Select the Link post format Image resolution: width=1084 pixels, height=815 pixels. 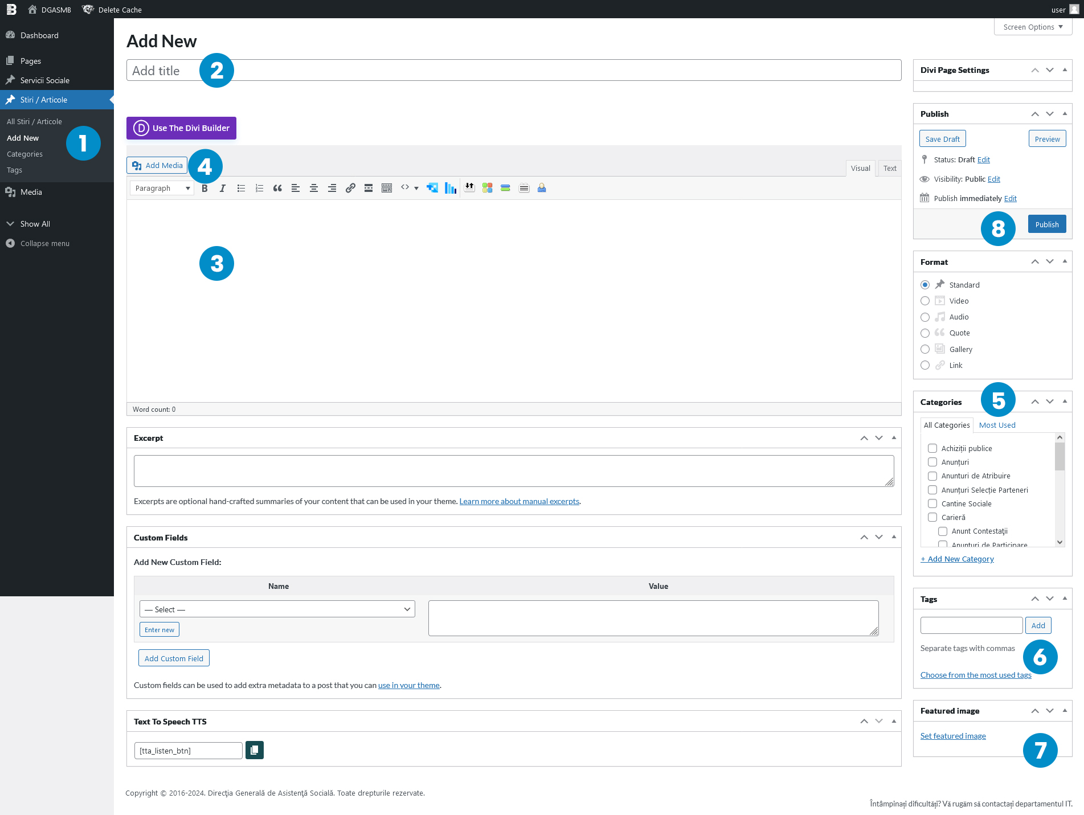(925, 365)
